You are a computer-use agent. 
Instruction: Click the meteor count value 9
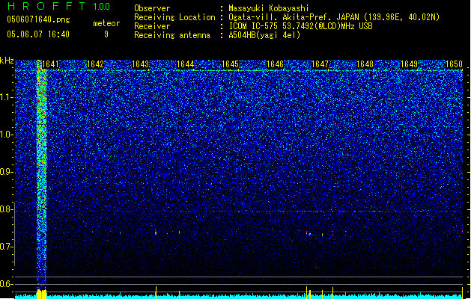[106, 34]
